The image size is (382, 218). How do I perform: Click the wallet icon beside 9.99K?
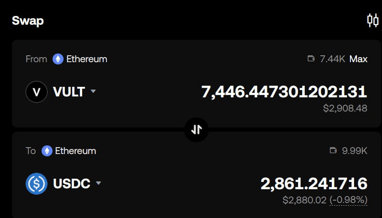334,151
